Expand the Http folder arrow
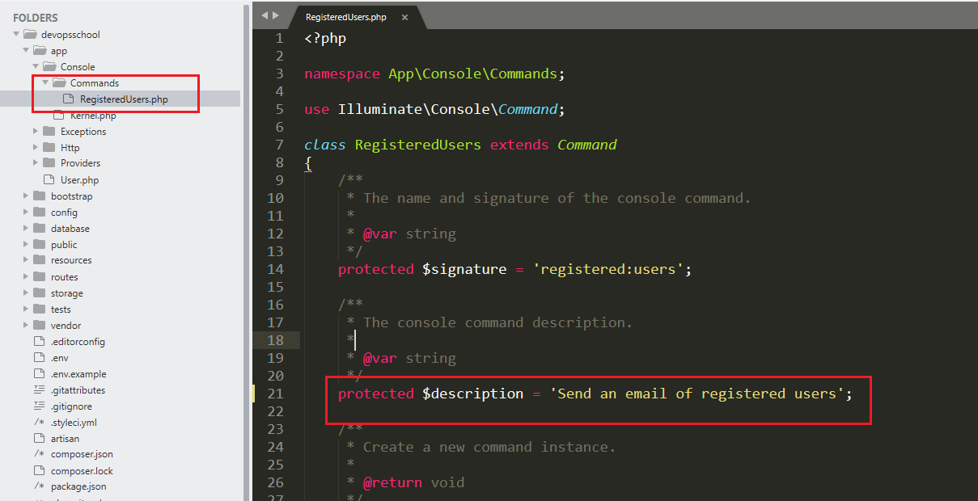 [36, 147]
